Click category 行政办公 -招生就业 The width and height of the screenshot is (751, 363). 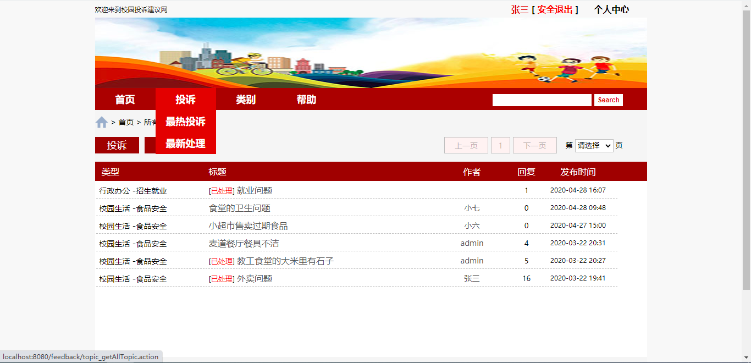[133, 191]
